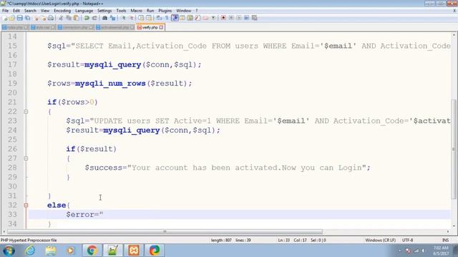This screenshot has width=458, height=257.
Task: Open the Run menu
Action: (150, 11)
